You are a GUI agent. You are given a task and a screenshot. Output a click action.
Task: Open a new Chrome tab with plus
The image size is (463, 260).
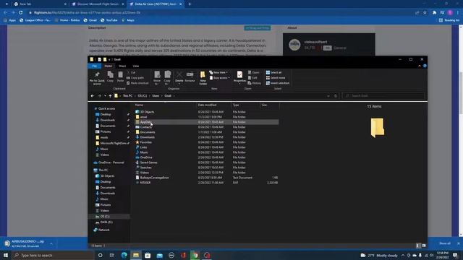coord(190,4)
